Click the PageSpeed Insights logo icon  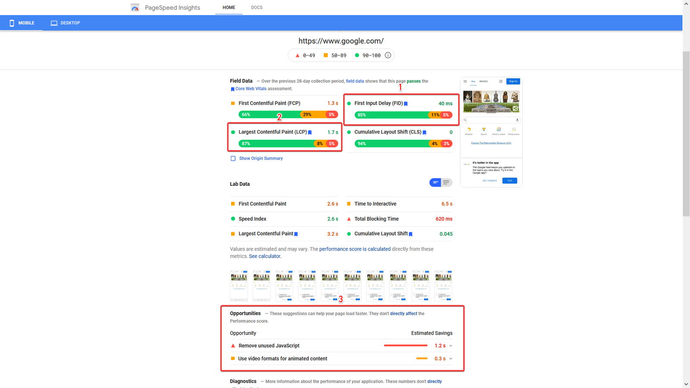click(135, 8)
